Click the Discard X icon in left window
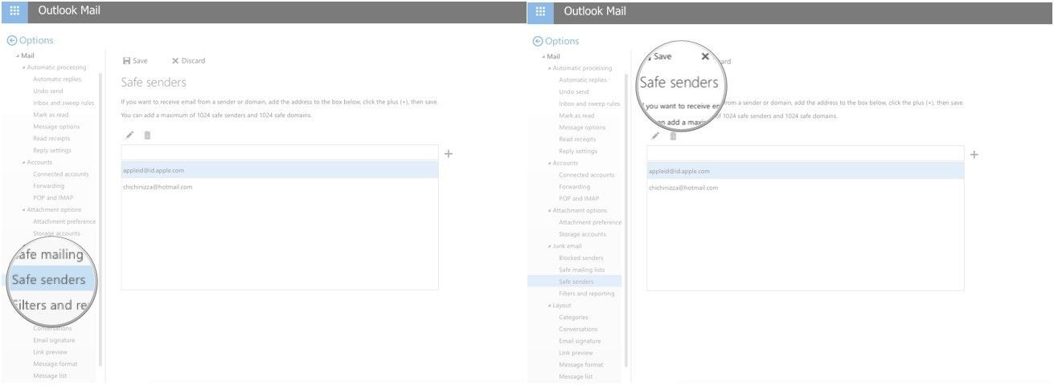Screen dimensions: 1054x385 coord(175,61)
